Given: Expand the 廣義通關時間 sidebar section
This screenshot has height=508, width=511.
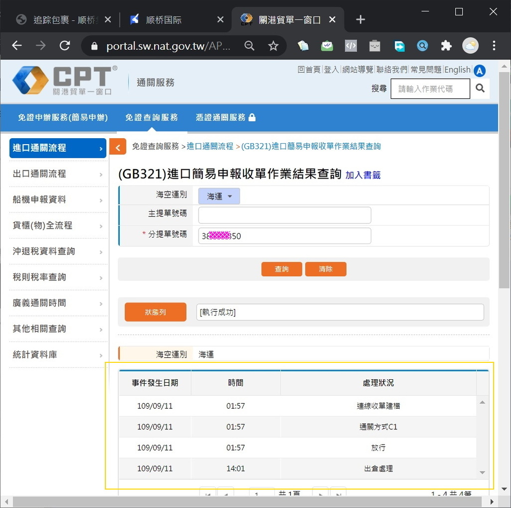Looking at the screenshot, I should pos(57,303).
